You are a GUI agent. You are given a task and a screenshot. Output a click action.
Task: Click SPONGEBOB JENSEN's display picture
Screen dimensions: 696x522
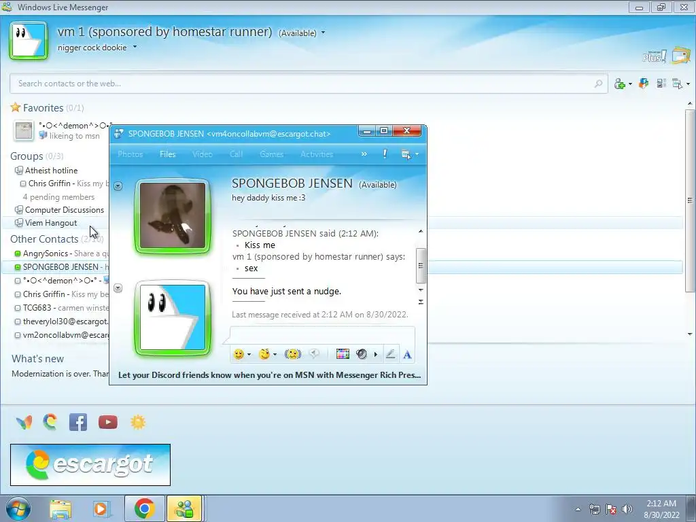173,216
